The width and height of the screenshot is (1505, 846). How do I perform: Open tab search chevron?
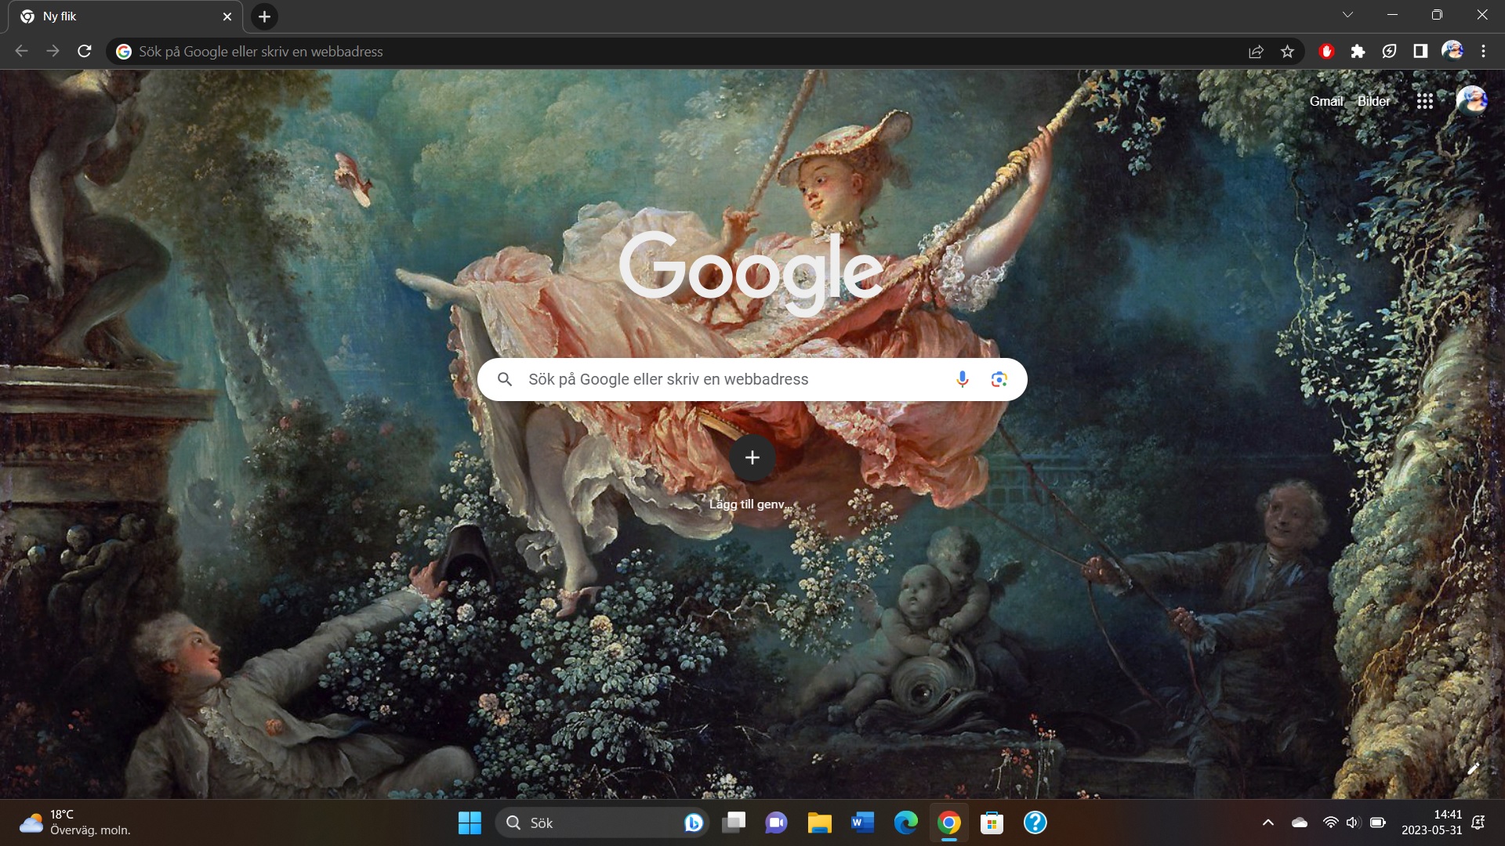point(1347,15)
